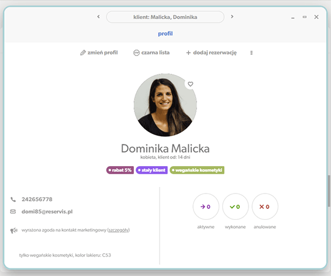The height and width of the screenshot is (276, 331).
Task: Go to previous client with left chevron
Action: coord(98,17)
